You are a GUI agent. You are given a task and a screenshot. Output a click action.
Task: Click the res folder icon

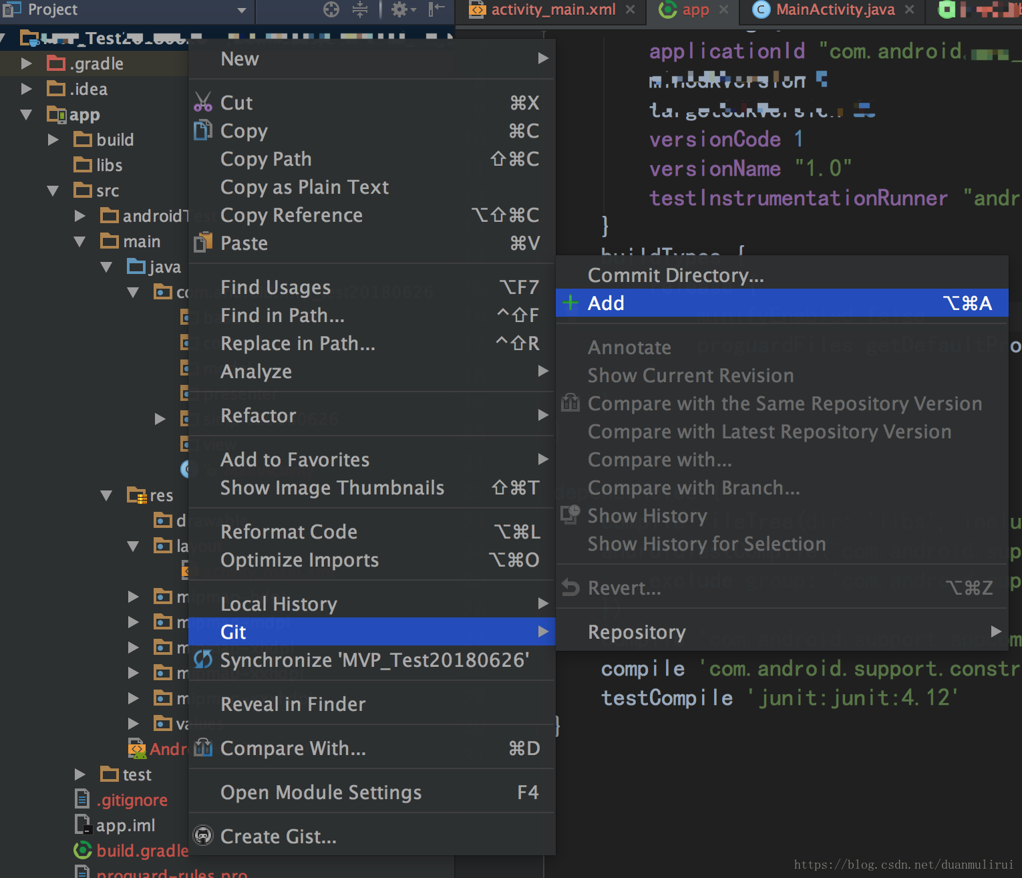(x=136, y=495)
